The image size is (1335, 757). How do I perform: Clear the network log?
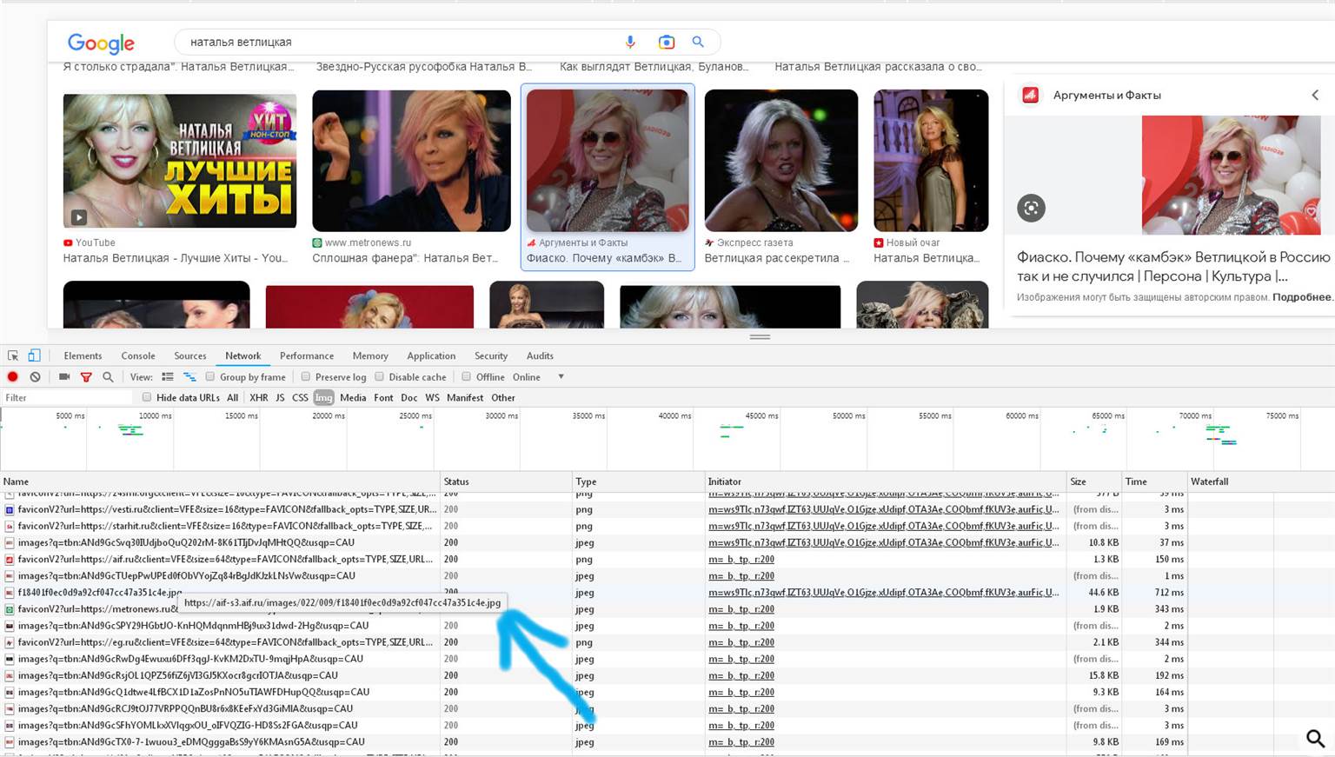pyautogui.click(x=35, y=377)
